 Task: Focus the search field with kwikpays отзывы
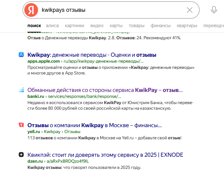[x=109, y=10]
